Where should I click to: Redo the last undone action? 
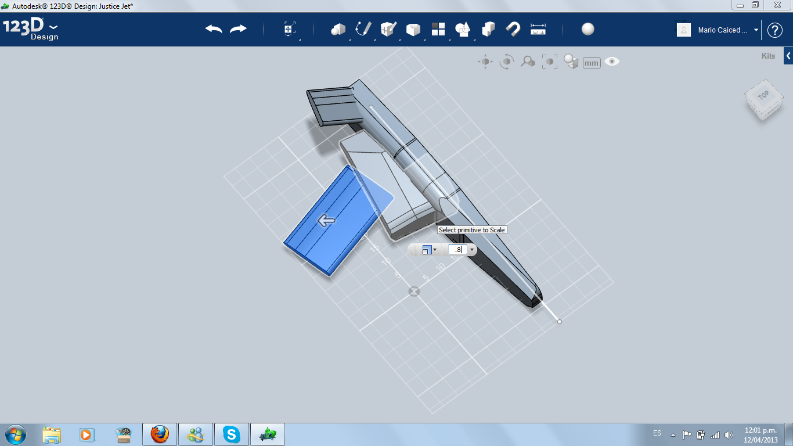pos(239,29)
